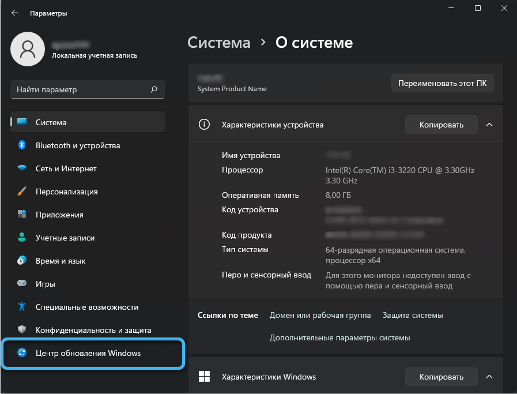The height and width of the screenshot is (394, 517).
Task: Click the Конфиденциальность shield icon
Action: coord(22,330)
